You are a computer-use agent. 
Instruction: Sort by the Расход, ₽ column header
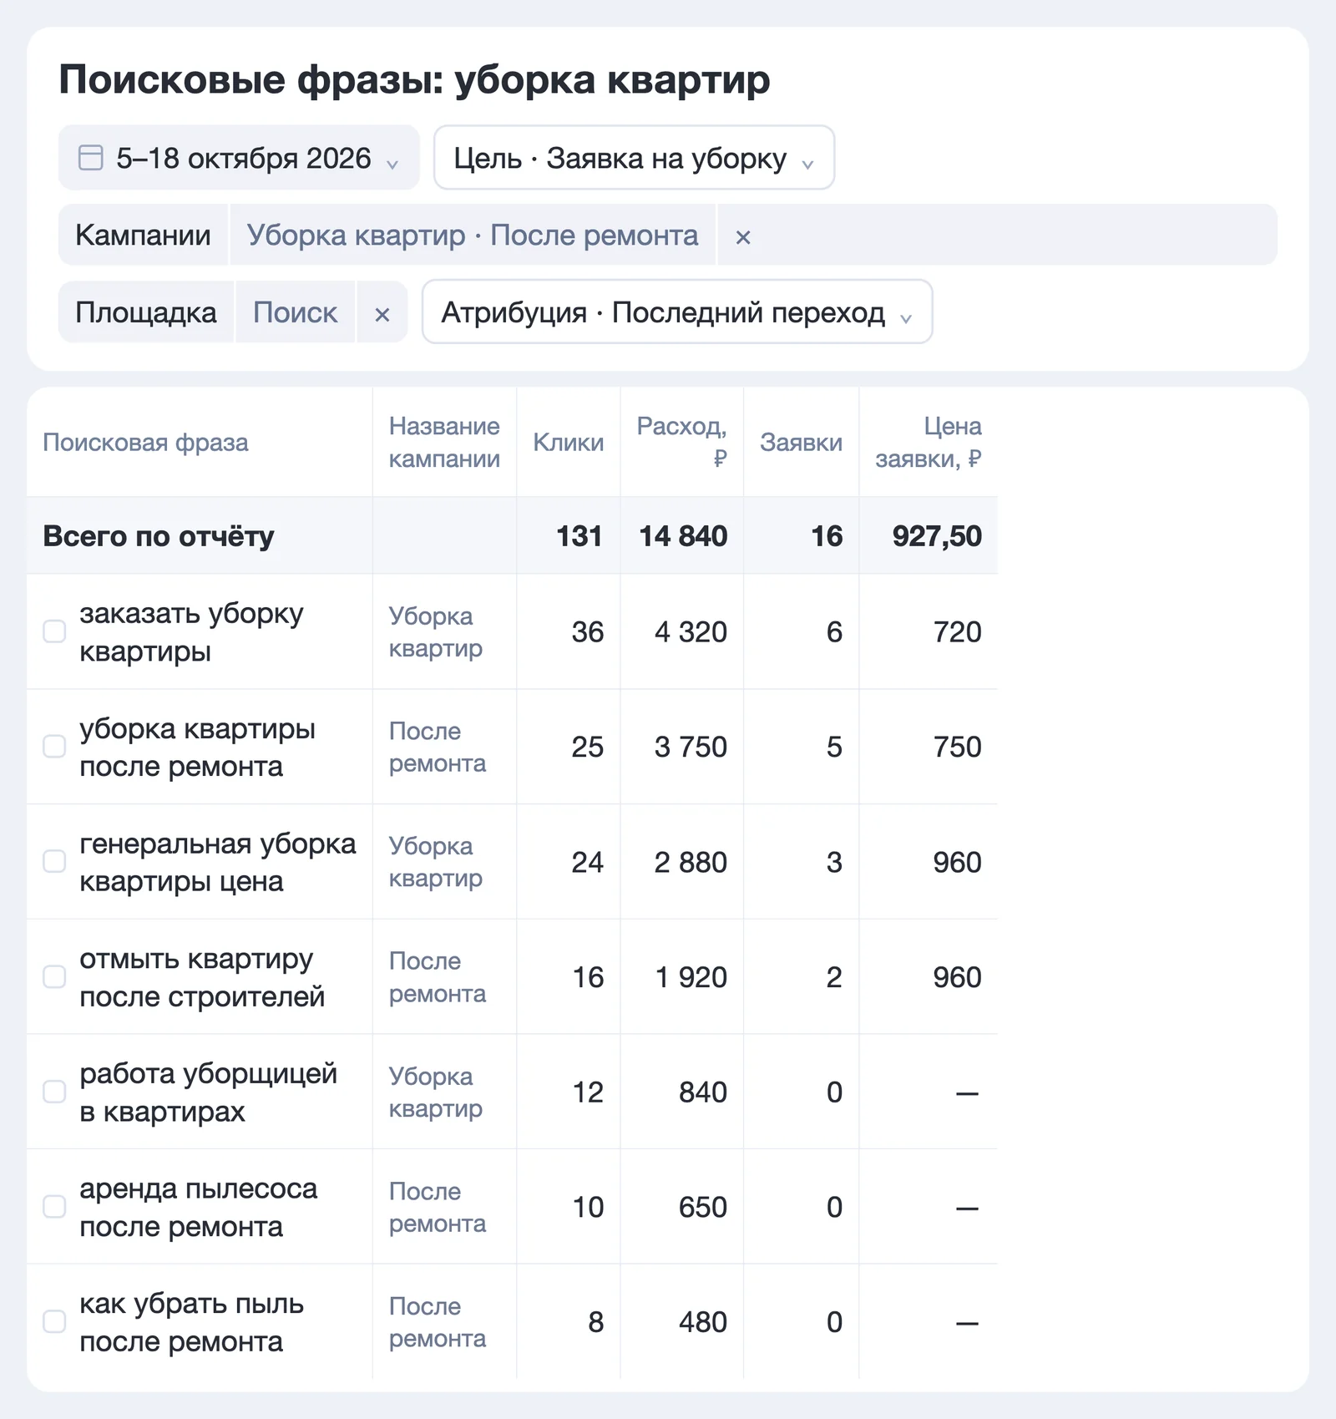click(681, 443)
